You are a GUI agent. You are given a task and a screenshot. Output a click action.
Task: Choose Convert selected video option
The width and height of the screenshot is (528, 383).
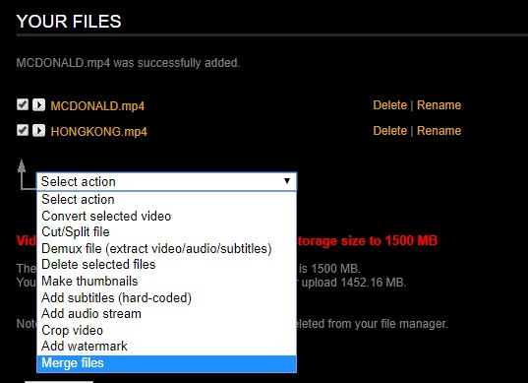click(x=167, y=216)
